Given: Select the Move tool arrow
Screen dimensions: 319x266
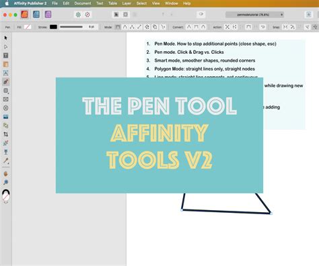Looking at the screenshot, I should click(6, 38).
